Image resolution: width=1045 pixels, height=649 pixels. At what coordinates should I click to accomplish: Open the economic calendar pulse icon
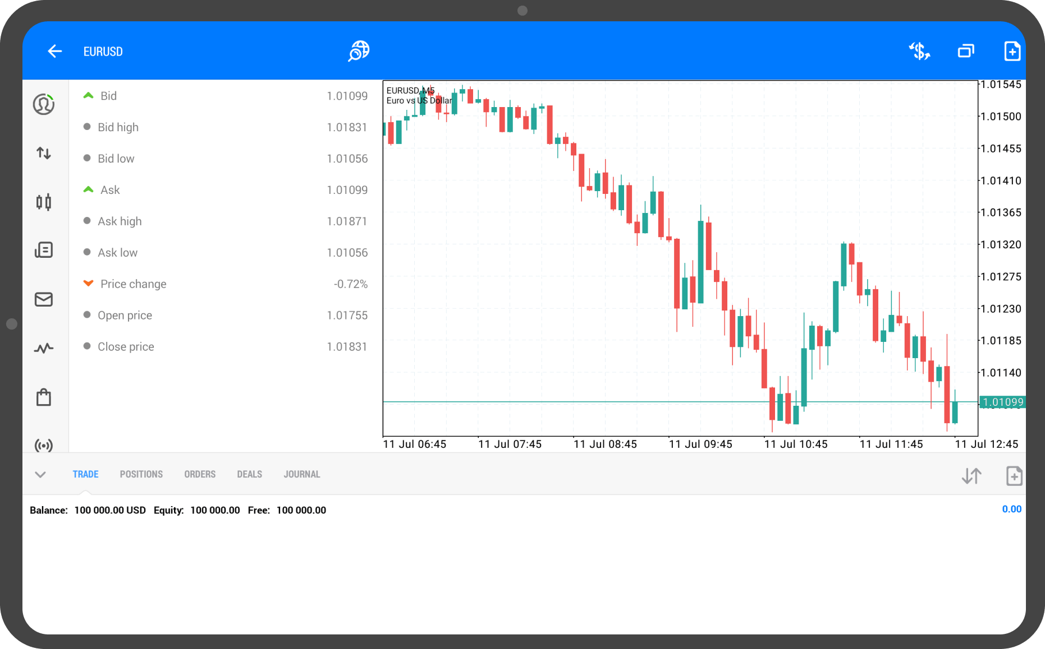click(44, 349)
